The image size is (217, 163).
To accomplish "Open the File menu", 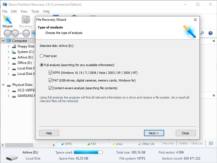I will 5,11.
